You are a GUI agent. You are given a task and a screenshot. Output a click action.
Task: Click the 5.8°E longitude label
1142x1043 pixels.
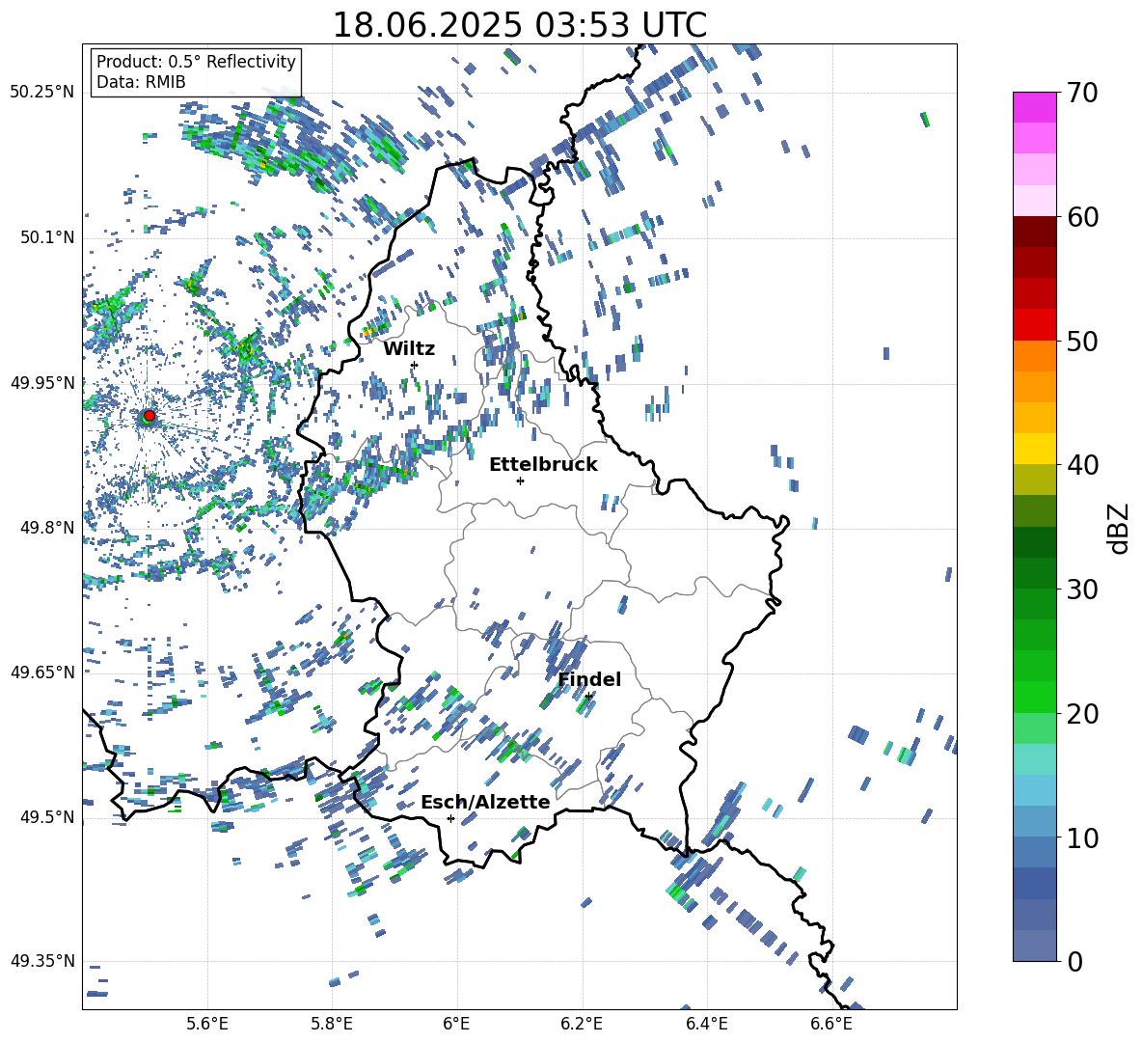pos(332,1024)
